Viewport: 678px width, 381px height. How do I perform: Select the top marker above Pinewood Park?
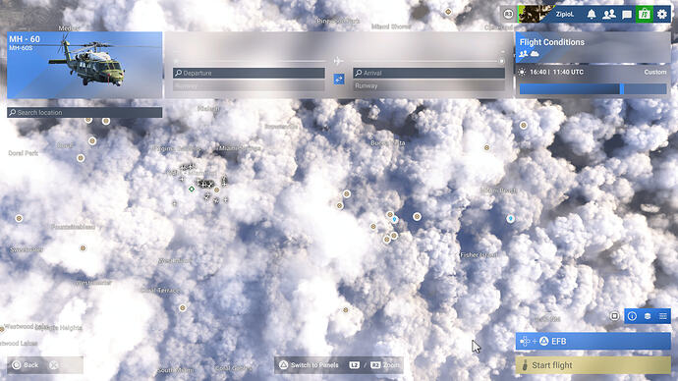click(448, 12)
